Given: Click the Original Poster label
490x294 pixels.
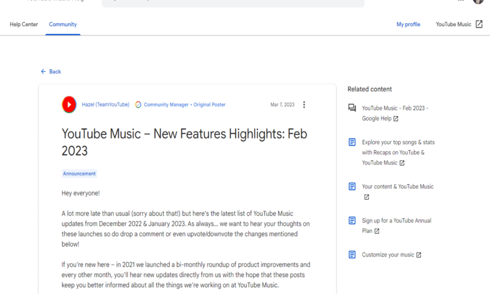Looking at the screenshot, I should (209, 105).
